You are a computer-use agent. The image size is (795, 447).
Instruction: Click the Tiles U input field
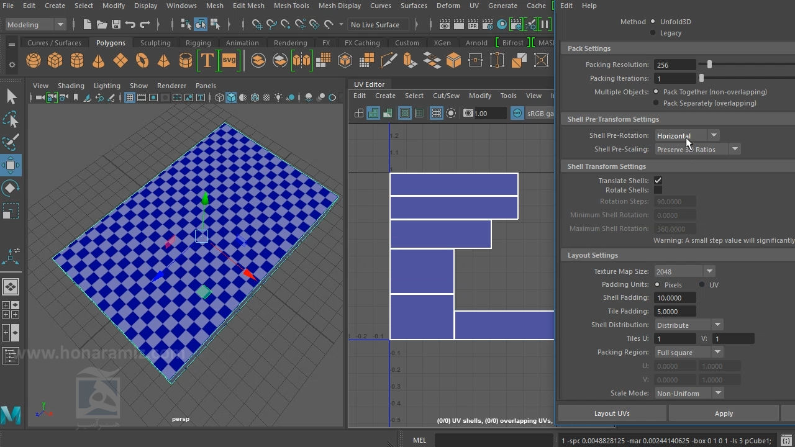click(676, 338)
